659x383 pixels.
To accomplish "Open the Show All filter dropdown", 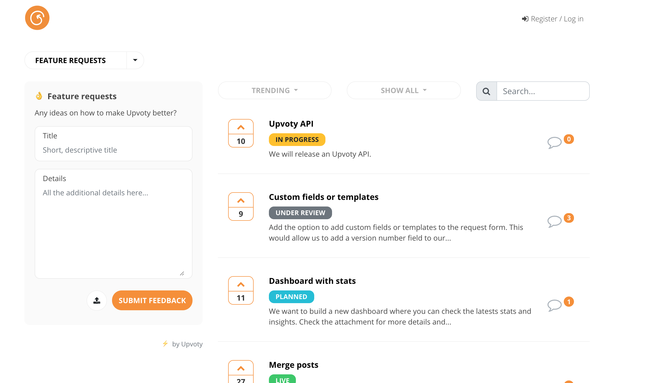I will [404, 90].
